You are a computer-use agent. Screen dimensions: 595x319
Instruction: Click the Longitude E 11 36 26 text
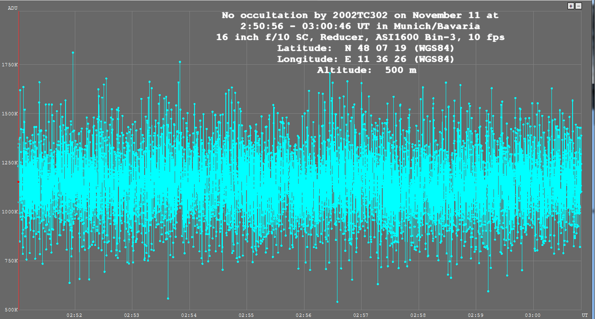pos(366,59)
